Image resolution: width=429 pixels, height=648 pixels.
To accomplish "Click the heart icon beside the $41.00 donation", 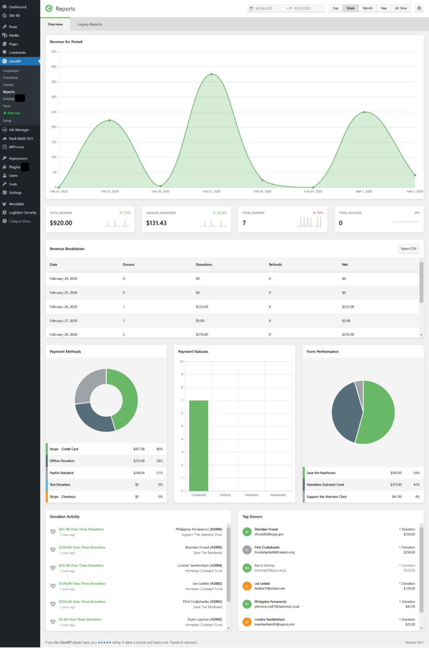I will point(53,532).
